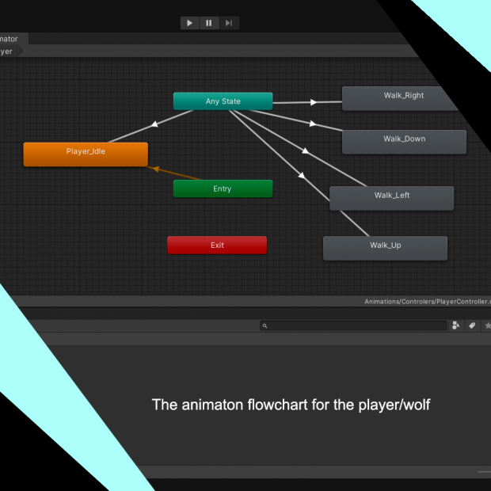
Task: Select the orange Entry to Player_Idle transition
Action: tap(156, 169)
